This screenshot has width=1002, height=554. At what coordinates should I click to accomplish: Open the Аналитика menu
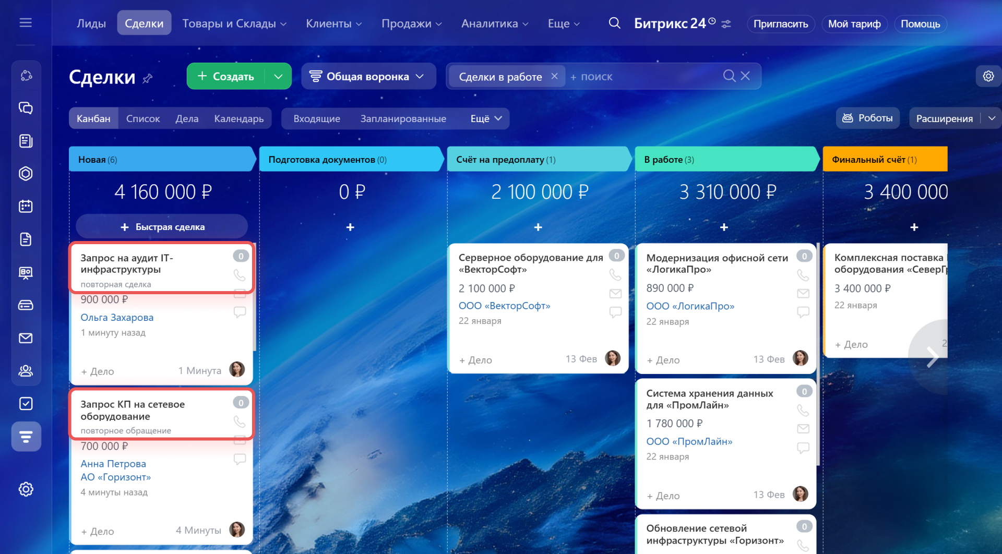[494, 24]
